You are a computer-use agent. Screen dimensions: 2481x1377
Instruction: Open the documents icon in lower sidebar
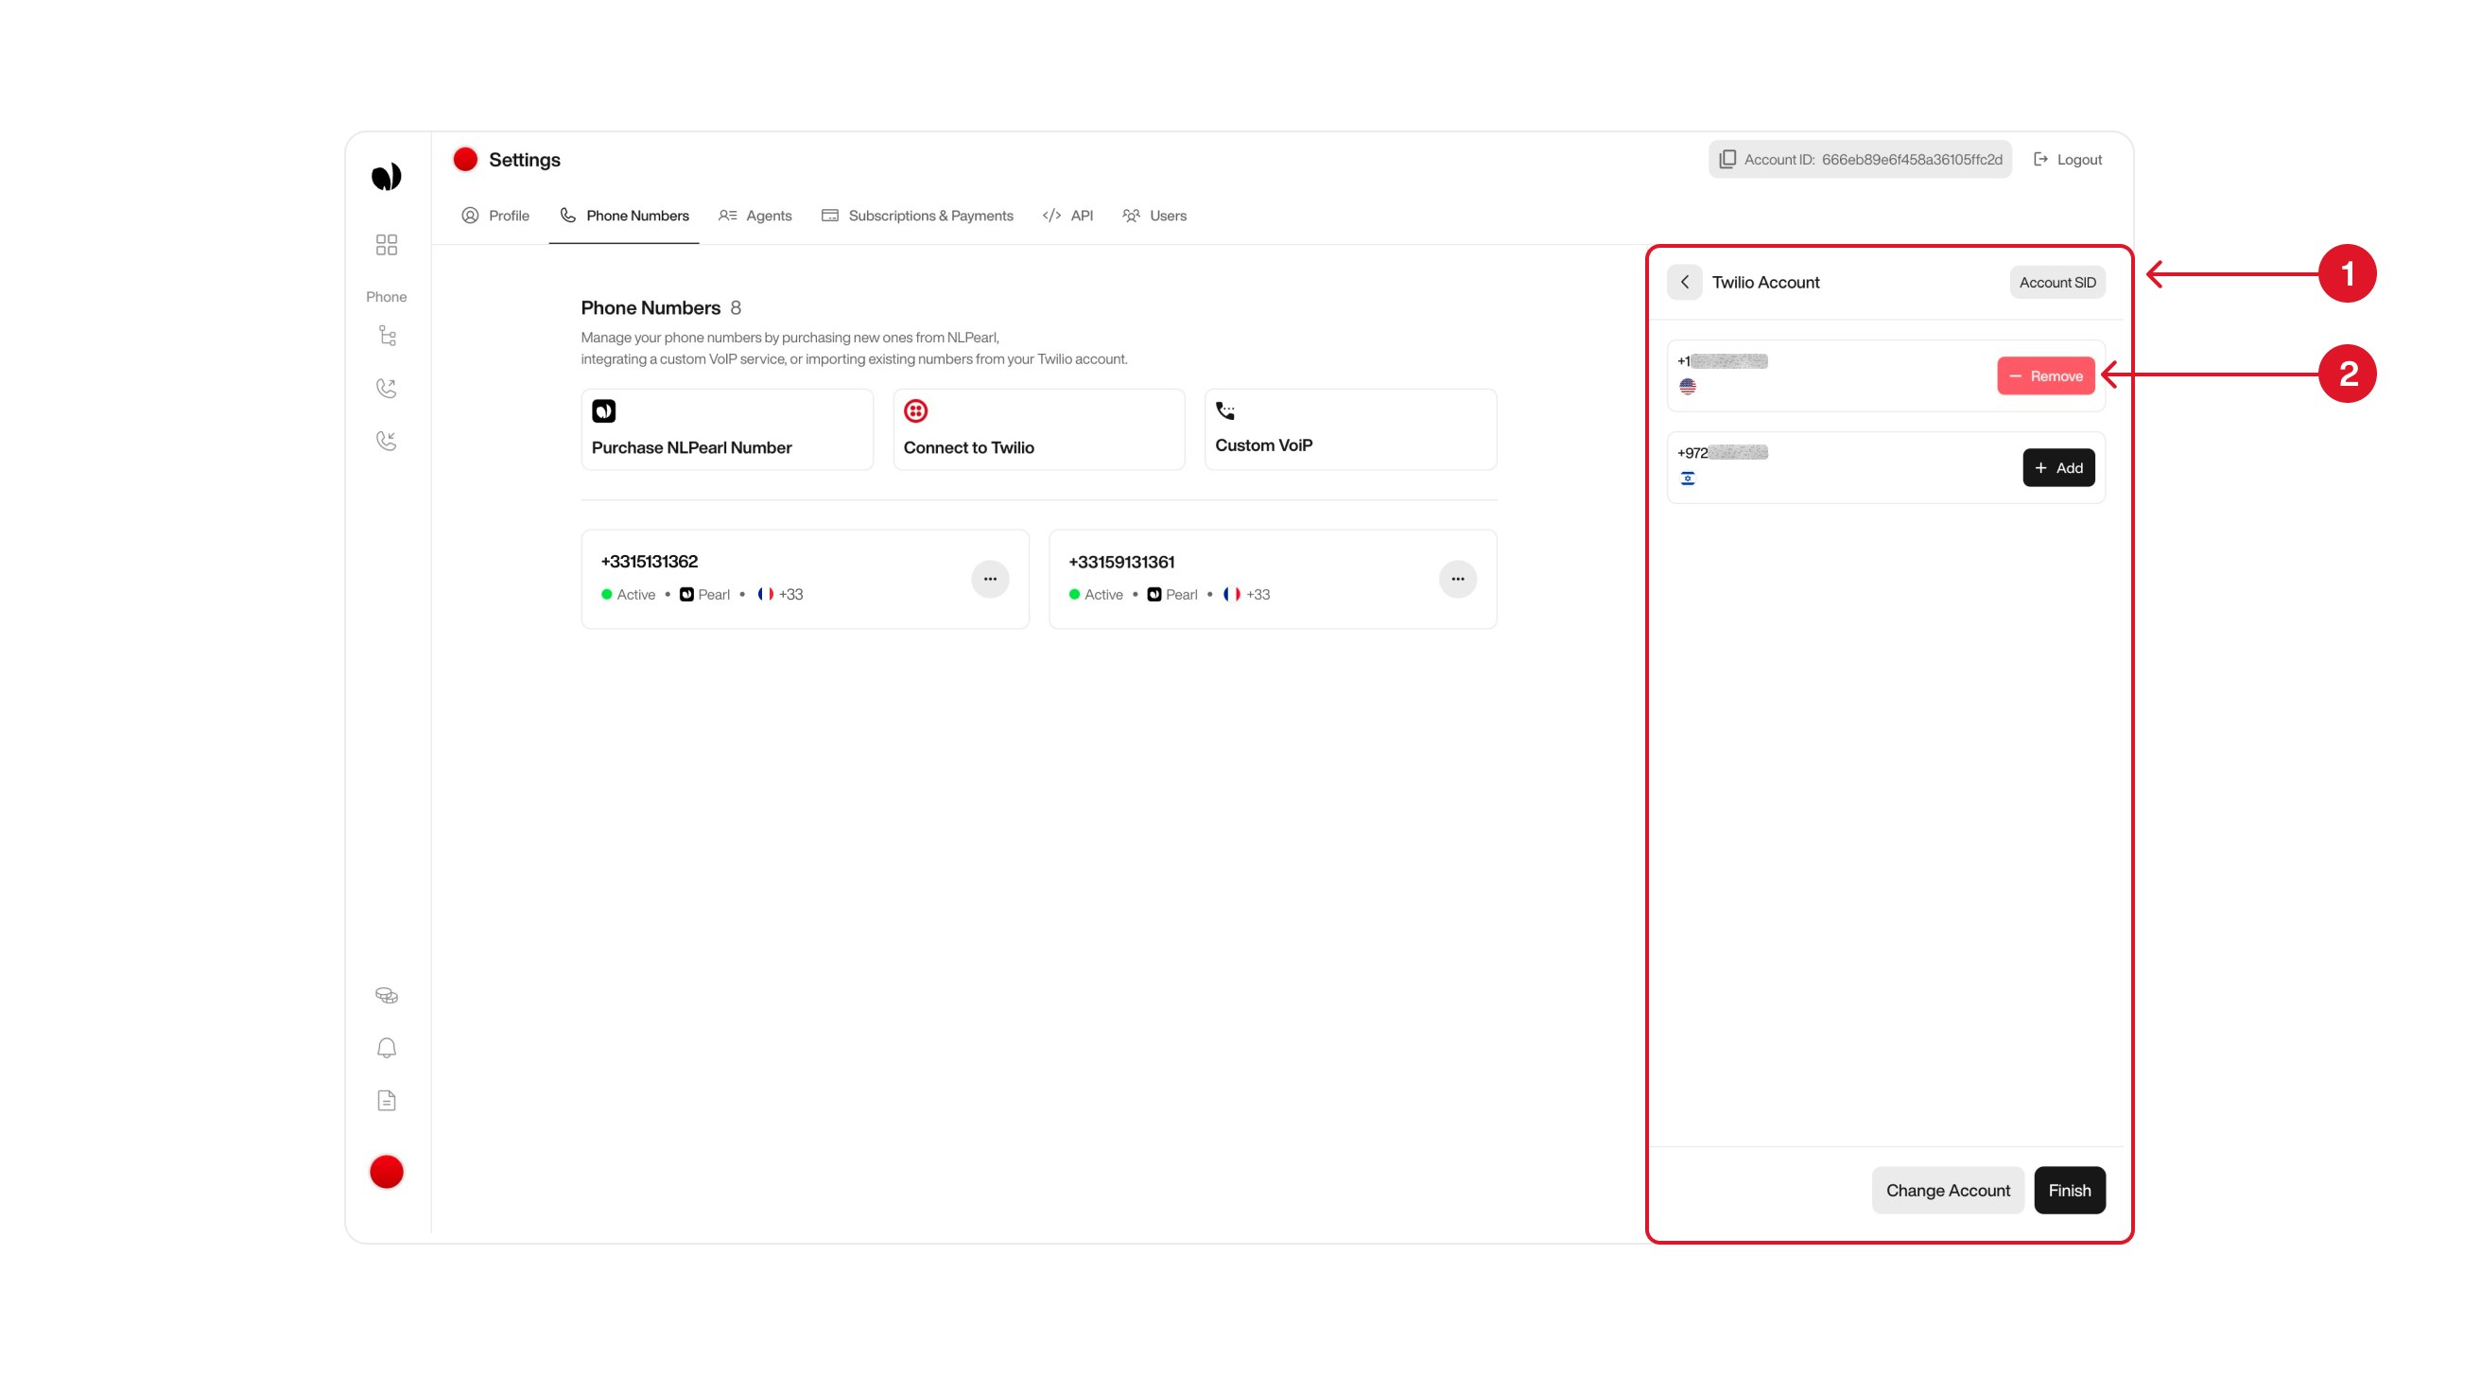pos(386,1100)
